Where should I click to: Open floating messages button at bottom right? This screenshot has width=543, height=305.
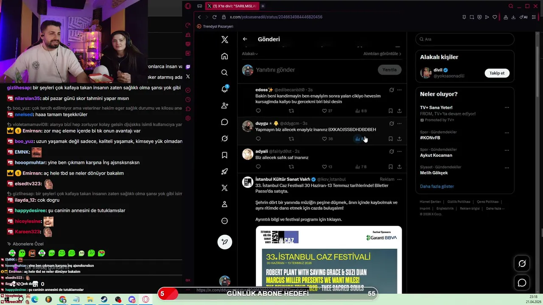pyautogui.click(x=522, y=283)
